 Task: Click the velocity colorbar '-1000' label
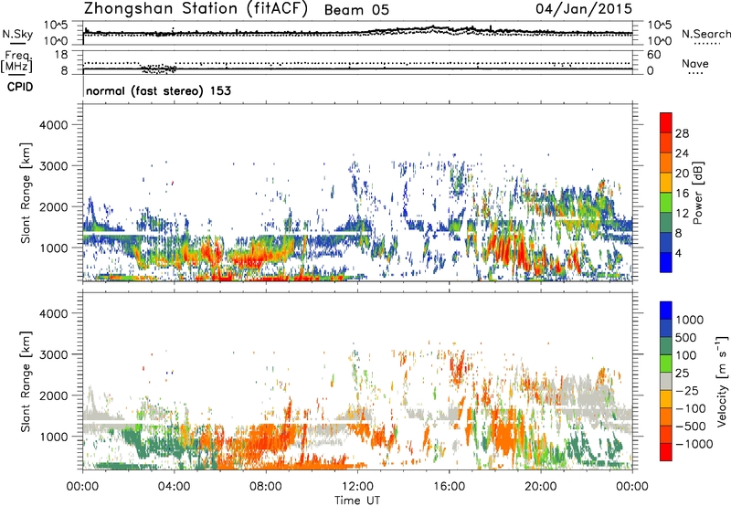coord(694,444)
